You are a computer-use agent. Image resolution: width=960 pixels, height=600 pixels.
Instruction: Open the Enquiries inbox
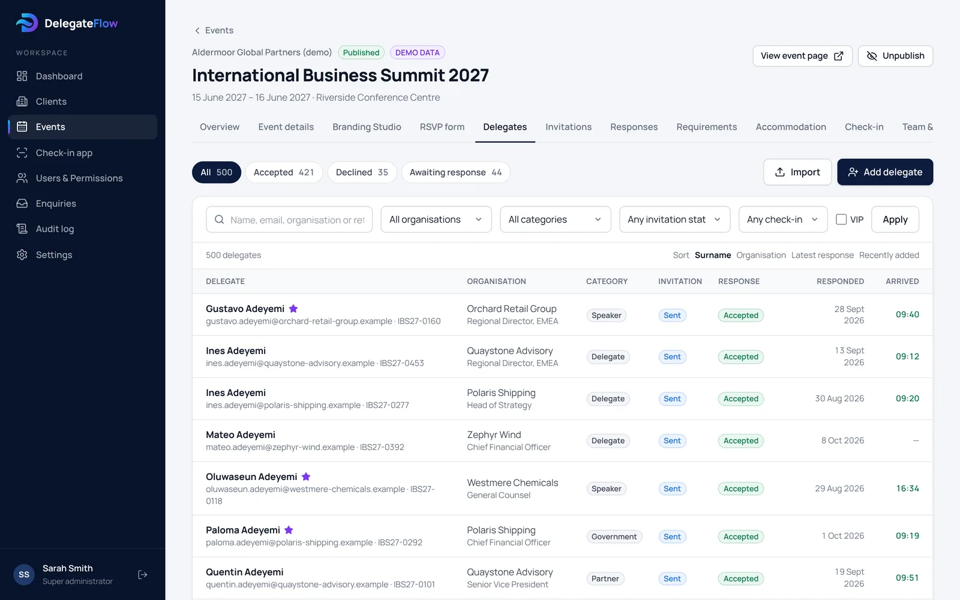point(82,203)
